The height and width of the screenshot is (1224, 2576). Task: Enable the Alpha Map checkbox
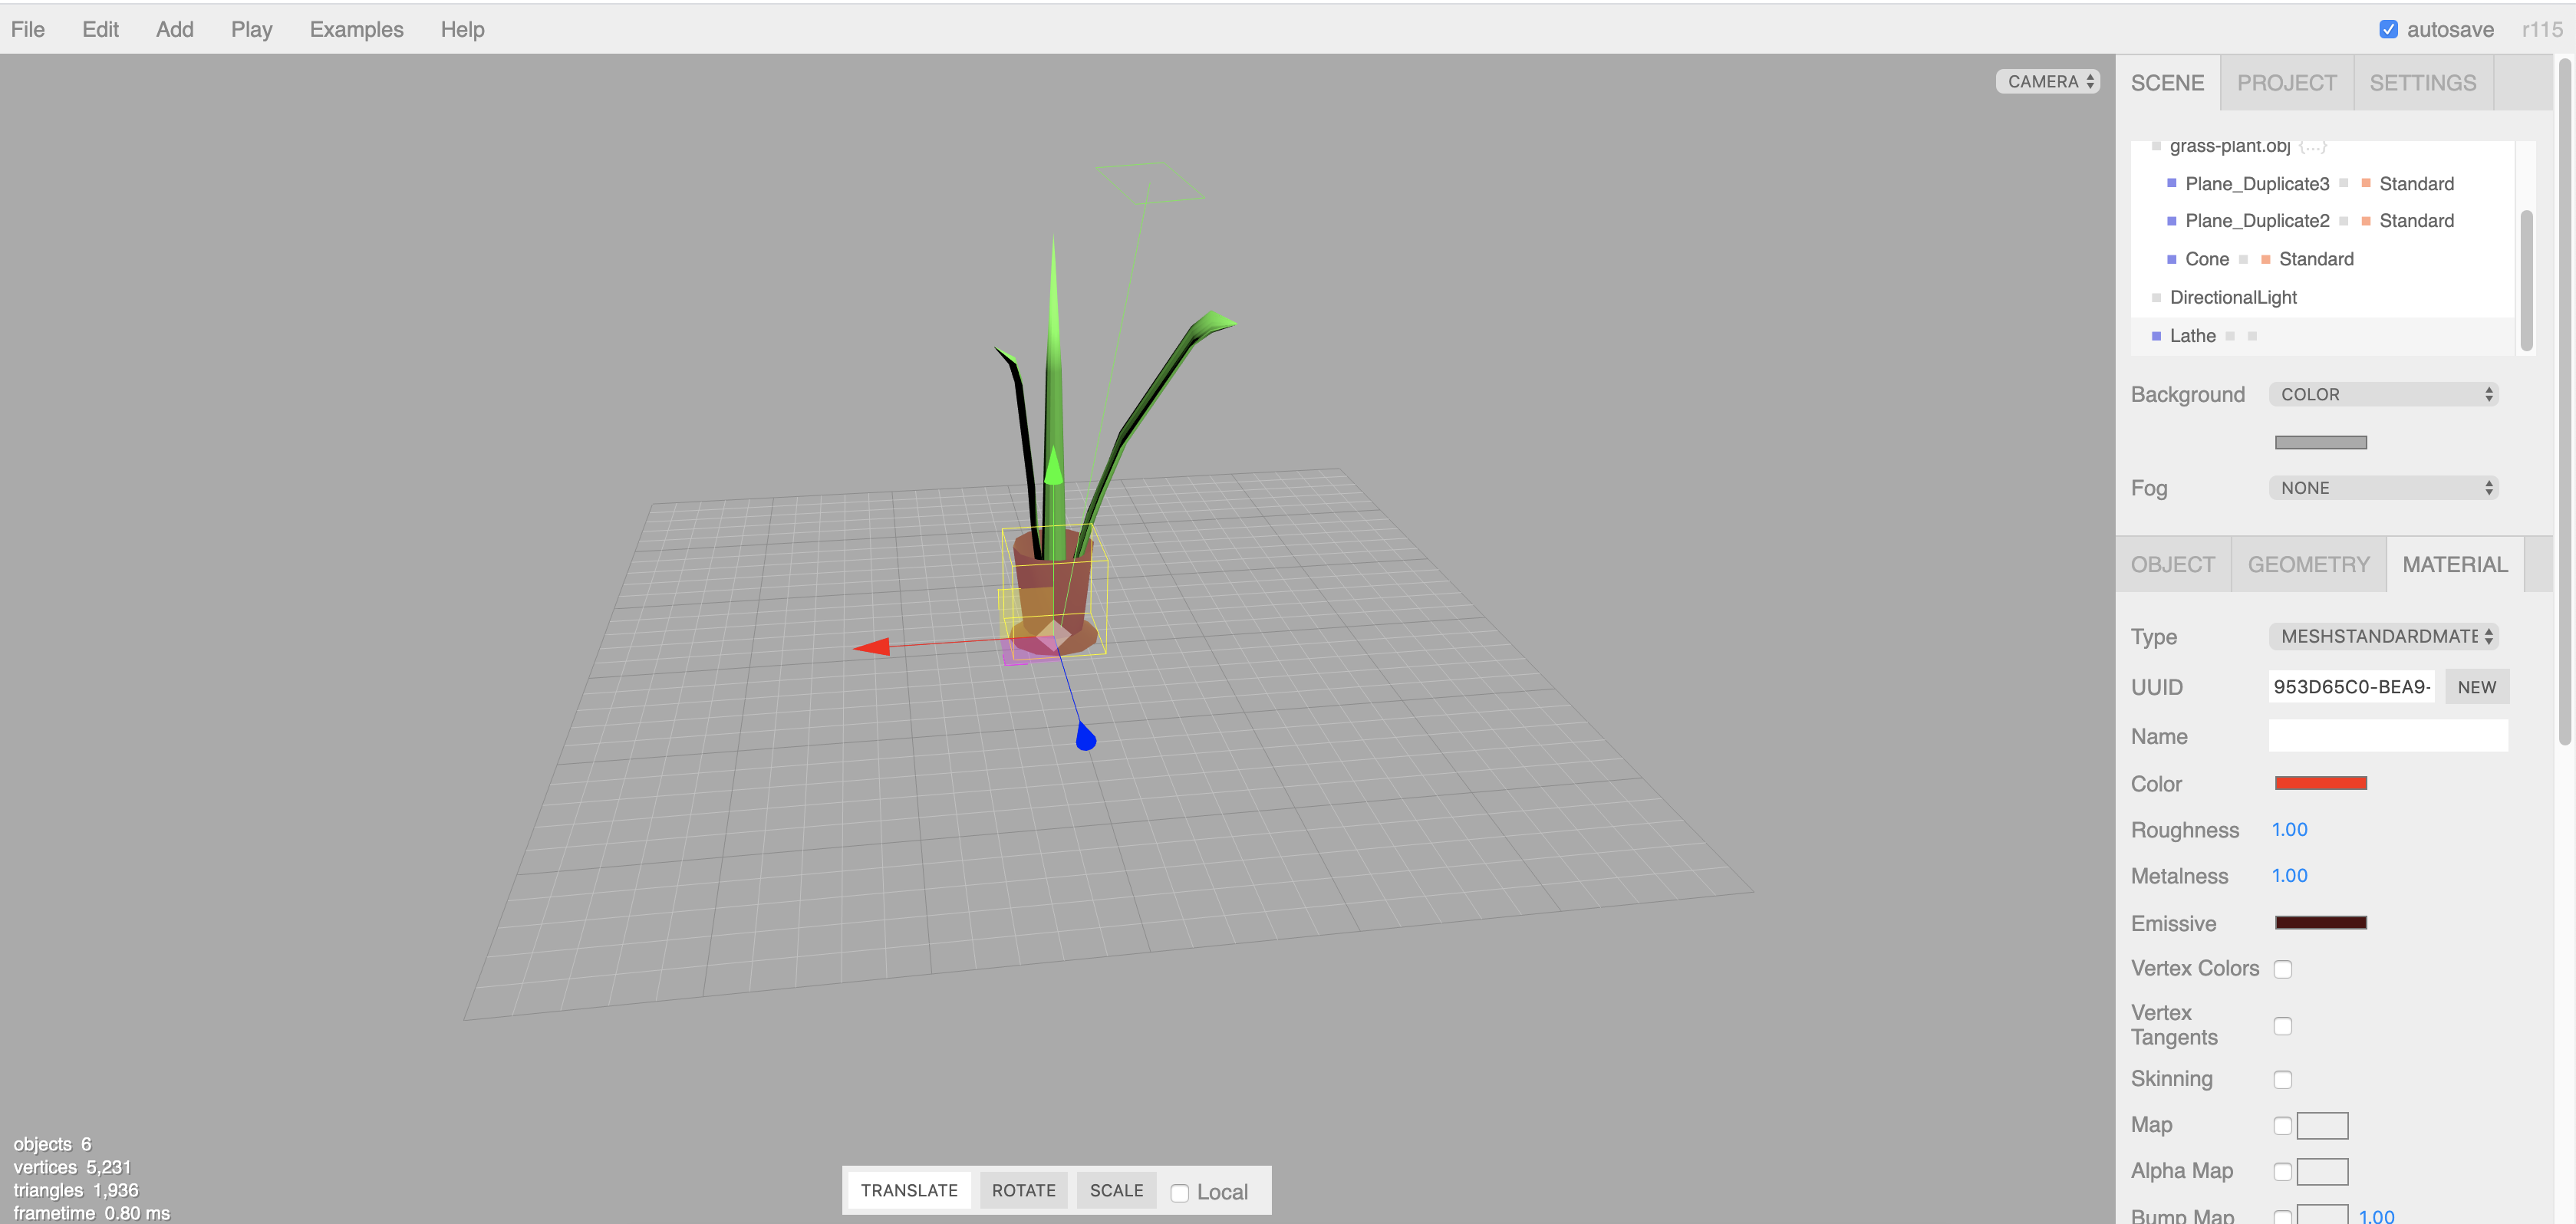click(2282, 1171)
